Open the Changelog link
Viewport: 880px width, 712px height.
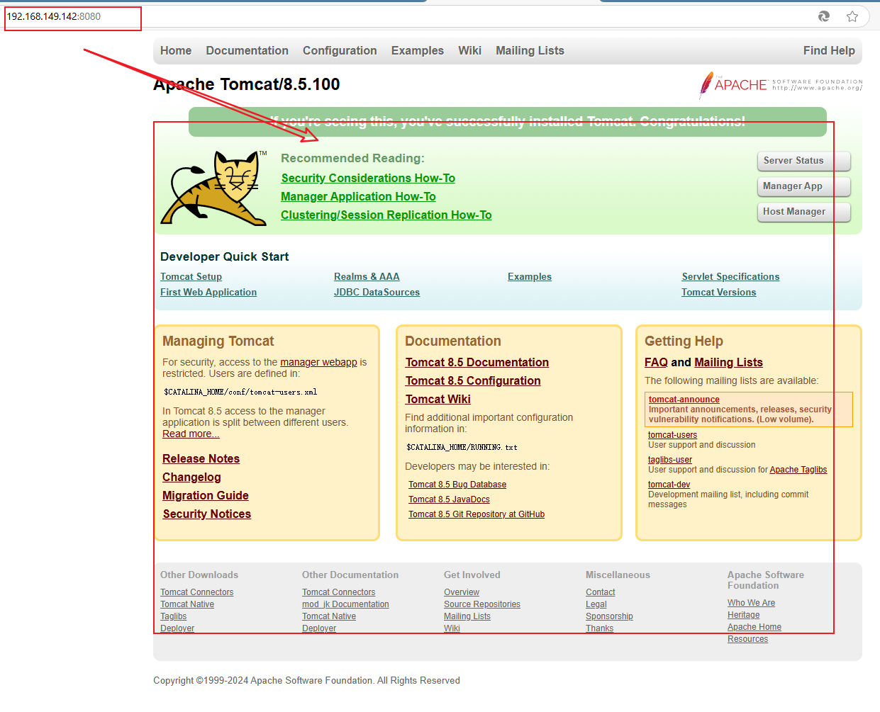click(191, 477)
